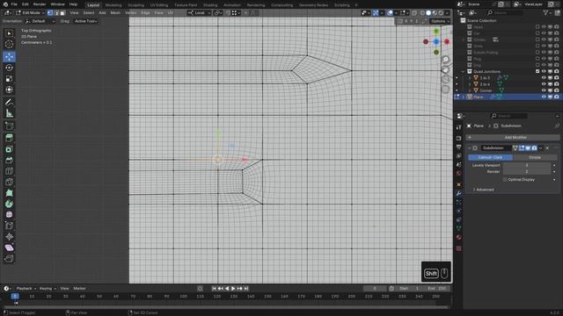563x316 pixels.
Task: Select the Bevel tool
Action: pos(9,160)
